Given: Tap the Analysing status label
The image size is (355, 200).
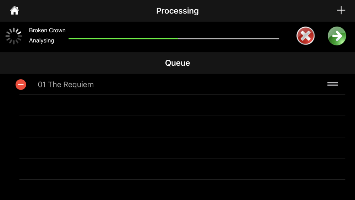Looking at the screenshot, I should coord(42,40).
